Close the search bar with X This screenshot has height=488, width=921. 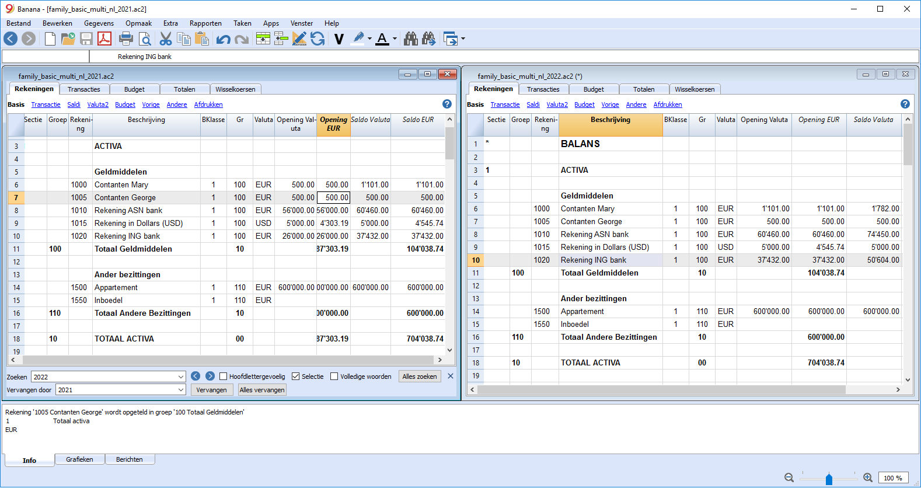point(451,376)
